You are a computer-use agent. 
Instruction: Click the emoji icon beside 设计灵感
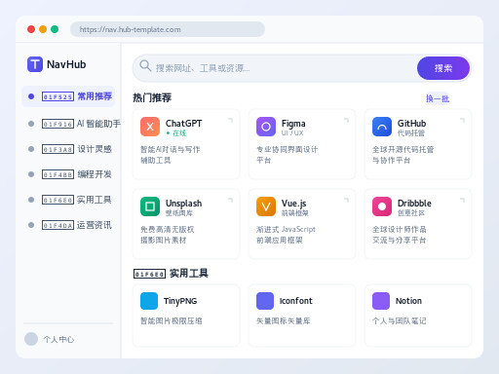coord(58,149)
